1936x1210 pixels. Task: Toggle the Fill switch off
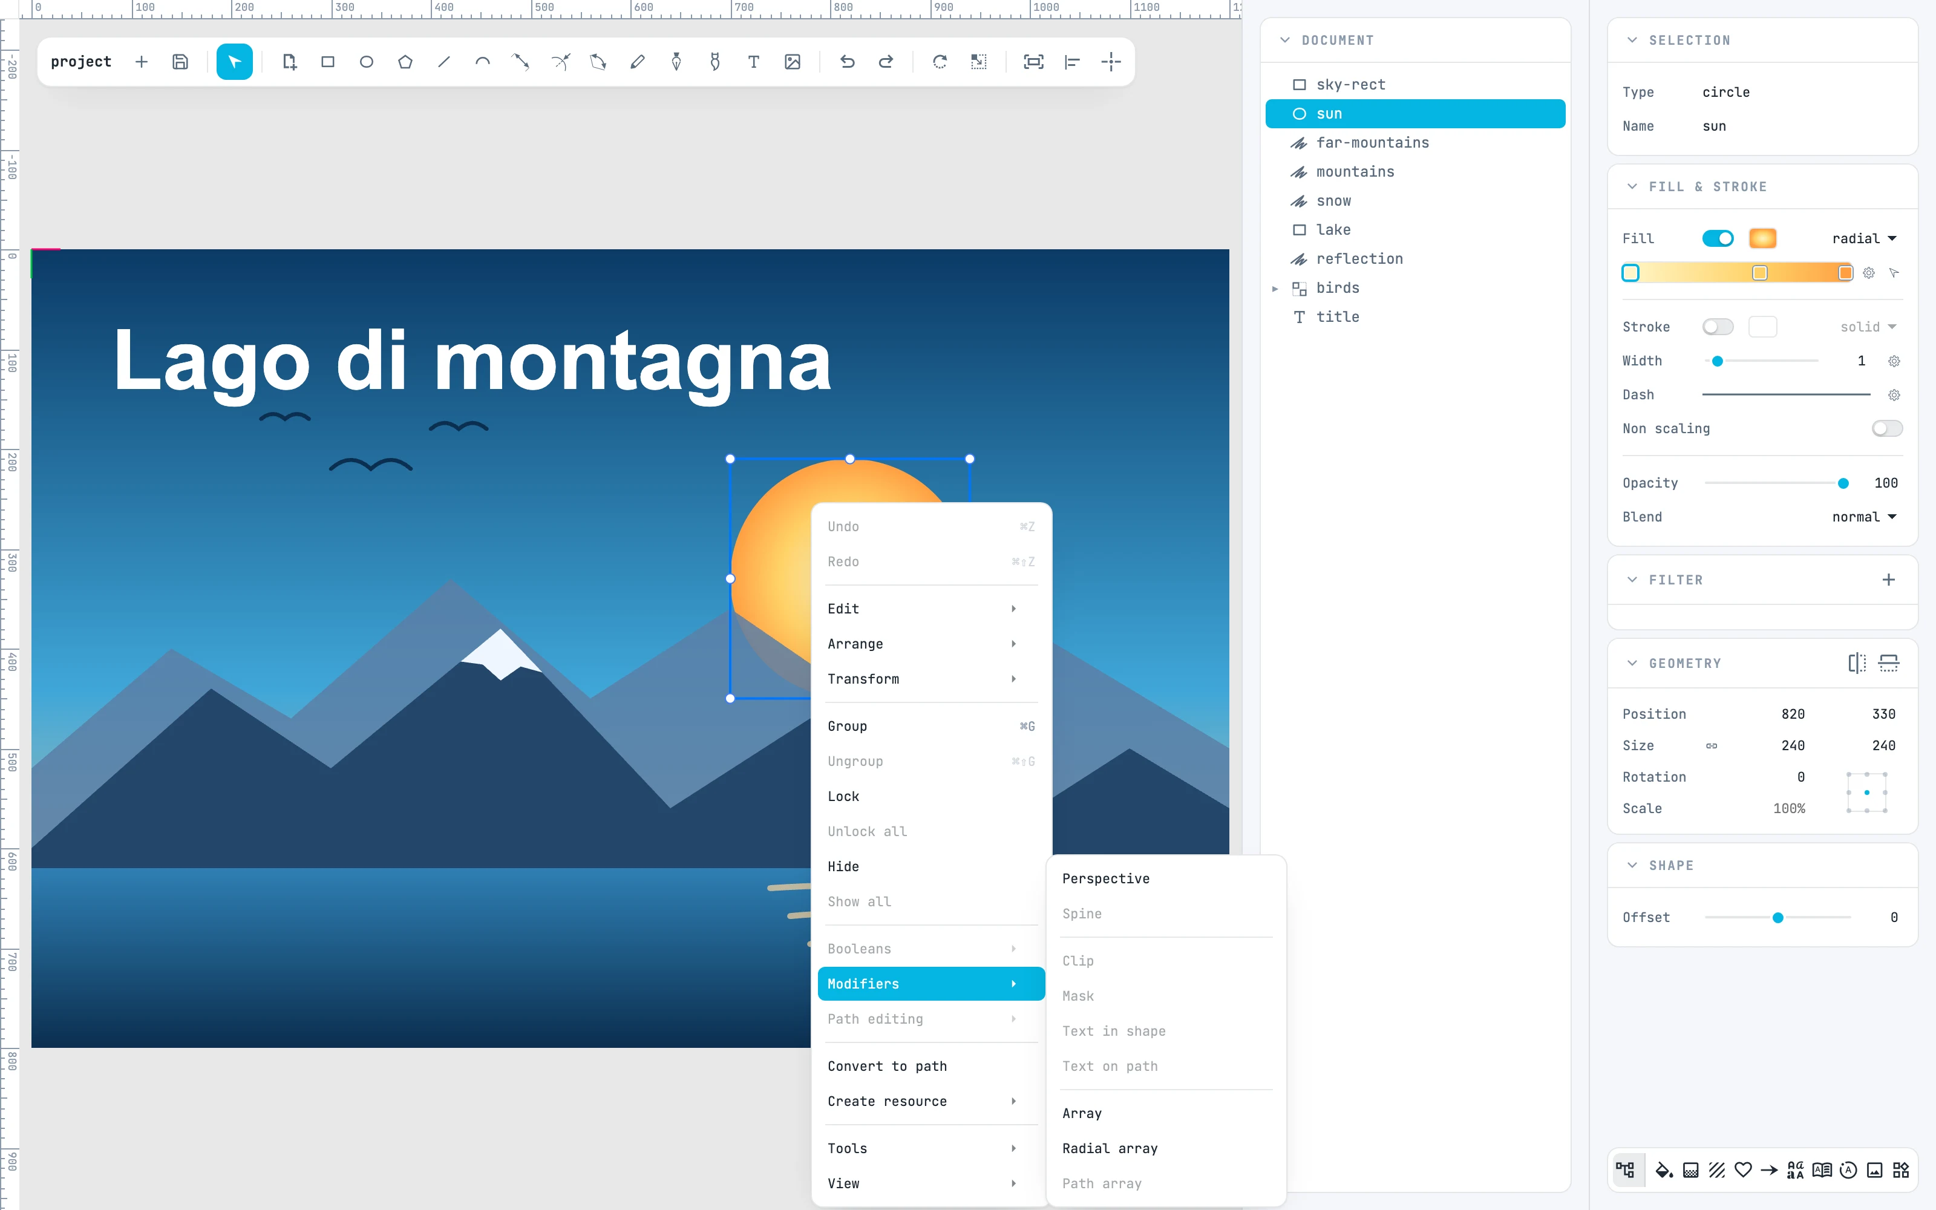[1718, 238]
